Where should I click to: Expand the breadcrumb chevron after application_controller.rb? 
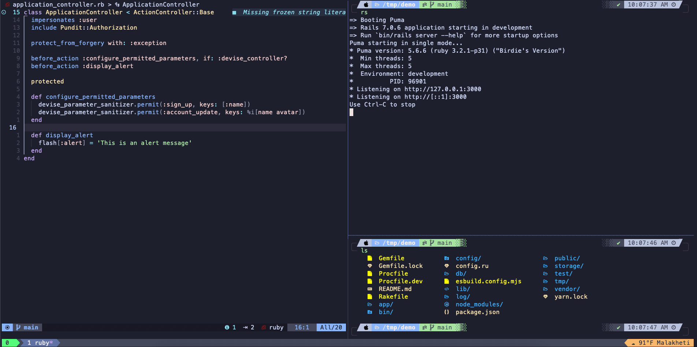[110, 4]
